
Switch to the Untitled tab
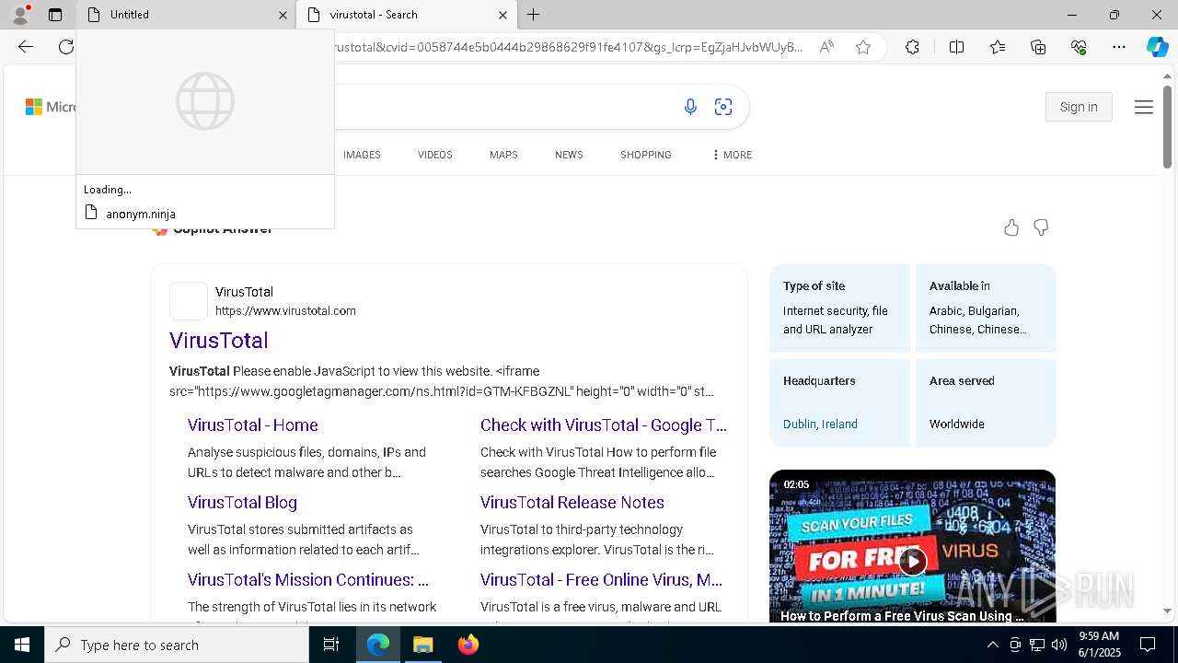tap(186, 15)
